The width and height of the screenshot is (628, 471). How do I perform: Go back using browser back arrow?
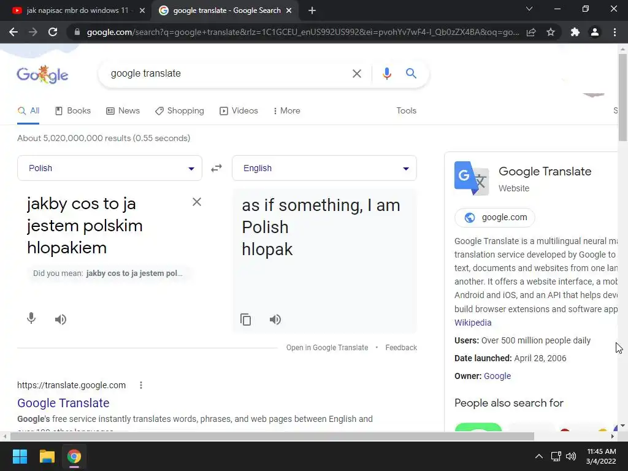(x=13, y=32)
